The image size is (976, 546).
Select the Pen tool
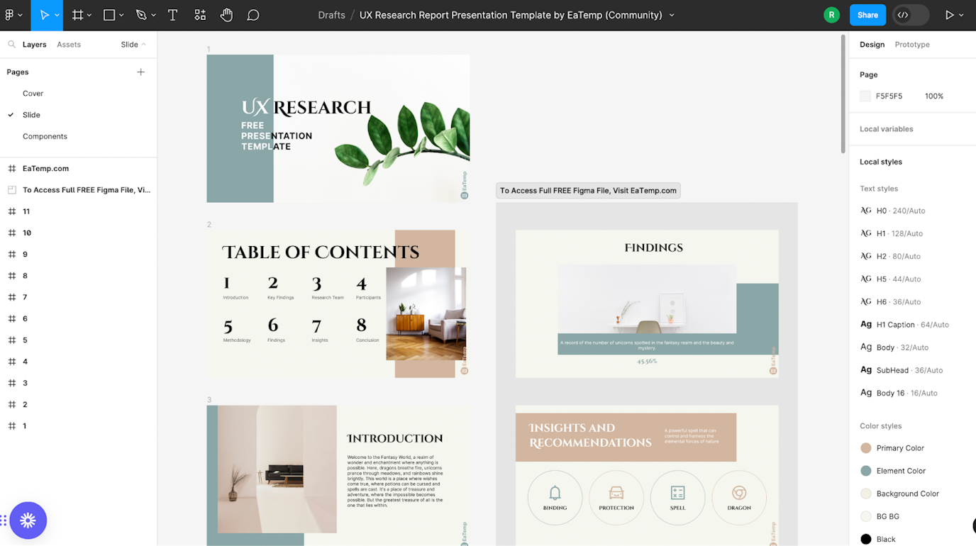pos(140,14)
